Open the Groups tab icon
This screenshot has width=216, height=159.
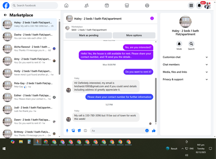point(147,6)
